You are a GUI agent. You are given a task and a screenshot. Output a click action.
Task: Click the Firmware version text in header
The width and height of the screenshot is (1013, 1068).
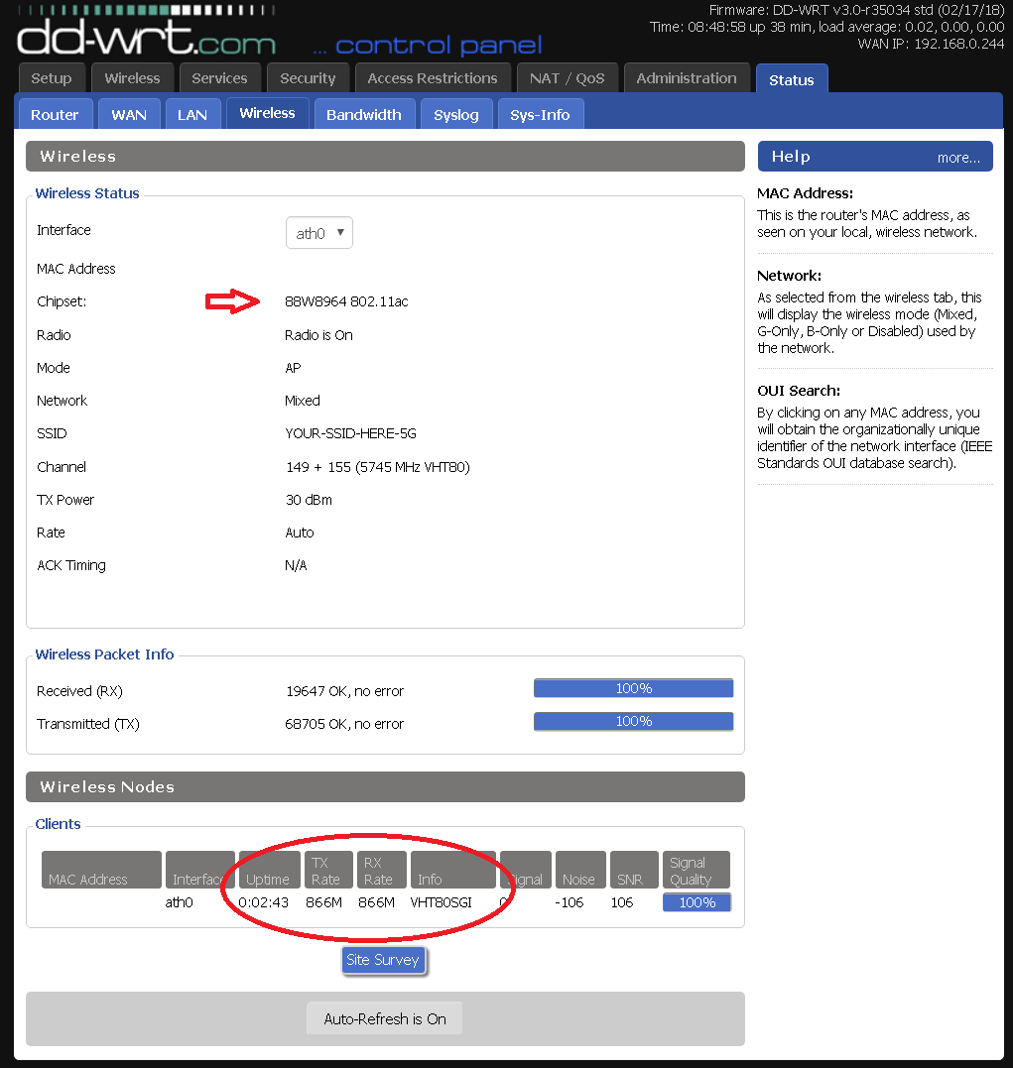click(x=856, y=10)
